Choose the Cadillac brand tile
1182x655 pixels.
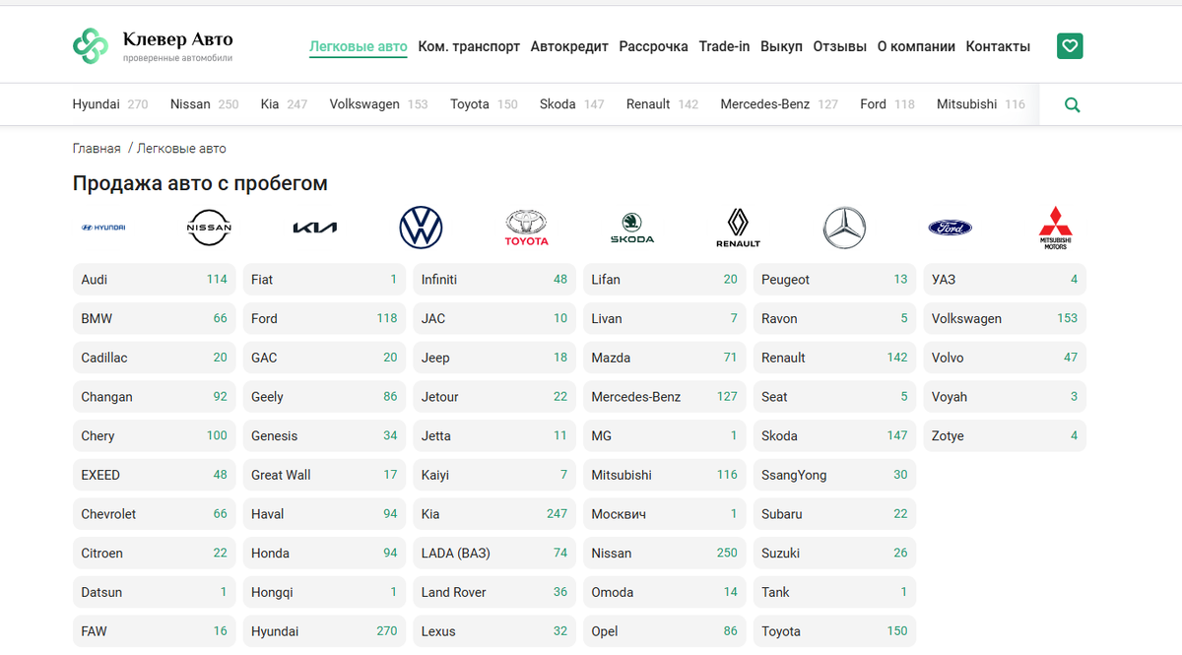[x=155, y=358]
